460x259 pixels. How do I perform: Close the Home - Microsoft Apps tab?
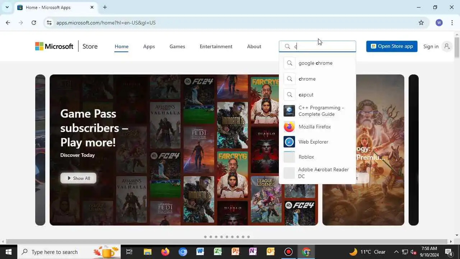pos(92,7)
